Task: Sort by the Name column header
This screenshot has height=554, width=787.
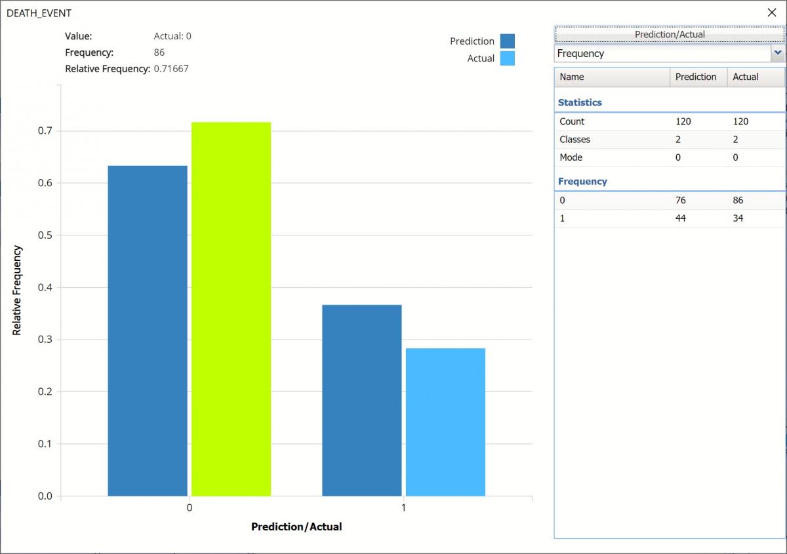Action: coord(612,77)
